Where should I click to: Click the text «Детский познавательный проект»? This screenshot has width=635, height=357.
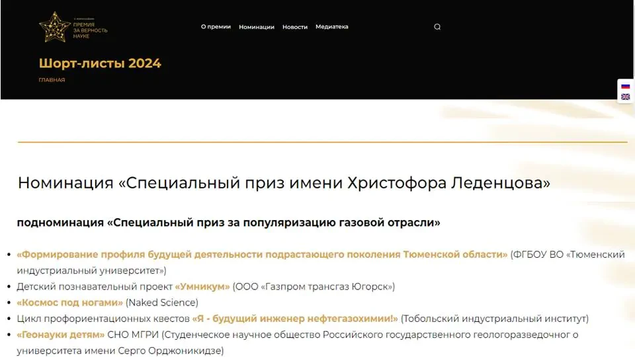click(x=95, y=286)
